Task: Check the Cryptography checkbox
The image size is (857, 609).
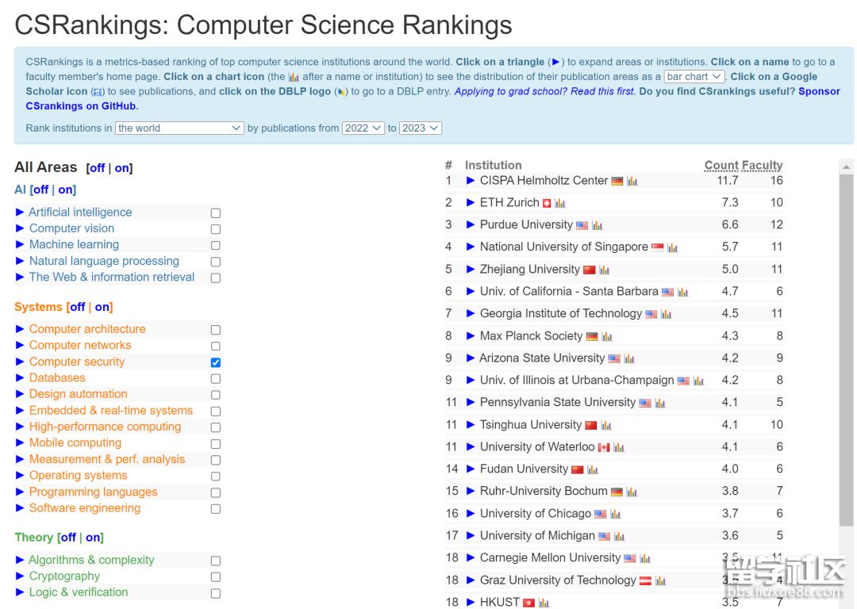Action: (216, 577)
